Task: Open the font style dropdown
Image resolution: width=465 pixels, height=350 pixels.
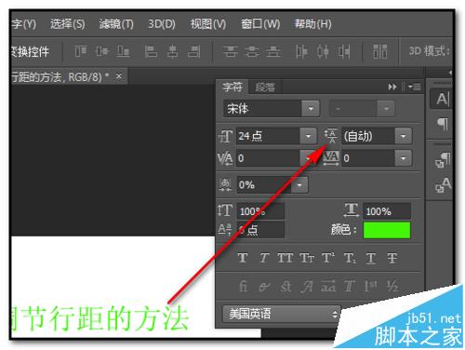Action: coord(386,109)
